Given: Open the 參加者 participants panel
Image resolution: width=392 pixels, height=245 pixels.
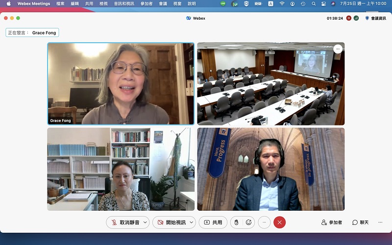Looking at the screenshot, I should coord(332,222).
